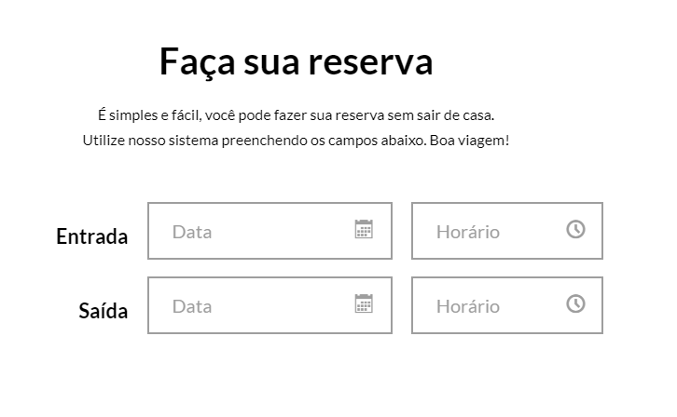This screenshot has height=417, width=677.
Task: Click the "Saída" row label
Action: [x=103, y=311]
